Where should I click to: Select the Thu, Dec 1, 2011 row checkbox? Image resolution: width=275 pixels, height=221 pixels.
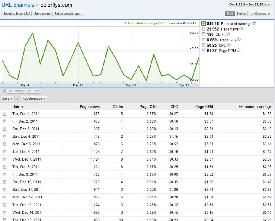(x=4, y=114)
